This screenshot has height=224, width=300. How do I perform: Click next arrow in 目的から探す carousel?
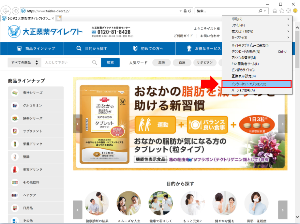pos(283,210)
